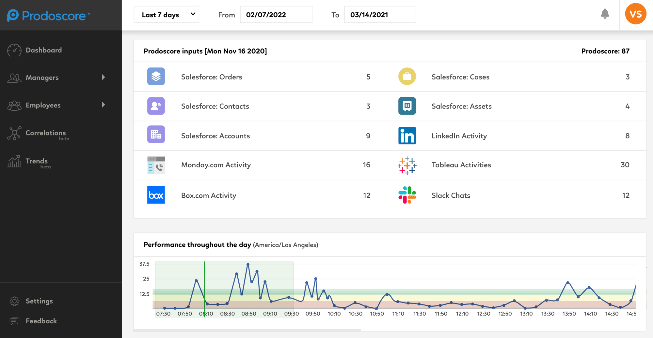Open Feedback link in sidebar
The height and width of the screenshot is (338, 653).
(x=41, y=321)
